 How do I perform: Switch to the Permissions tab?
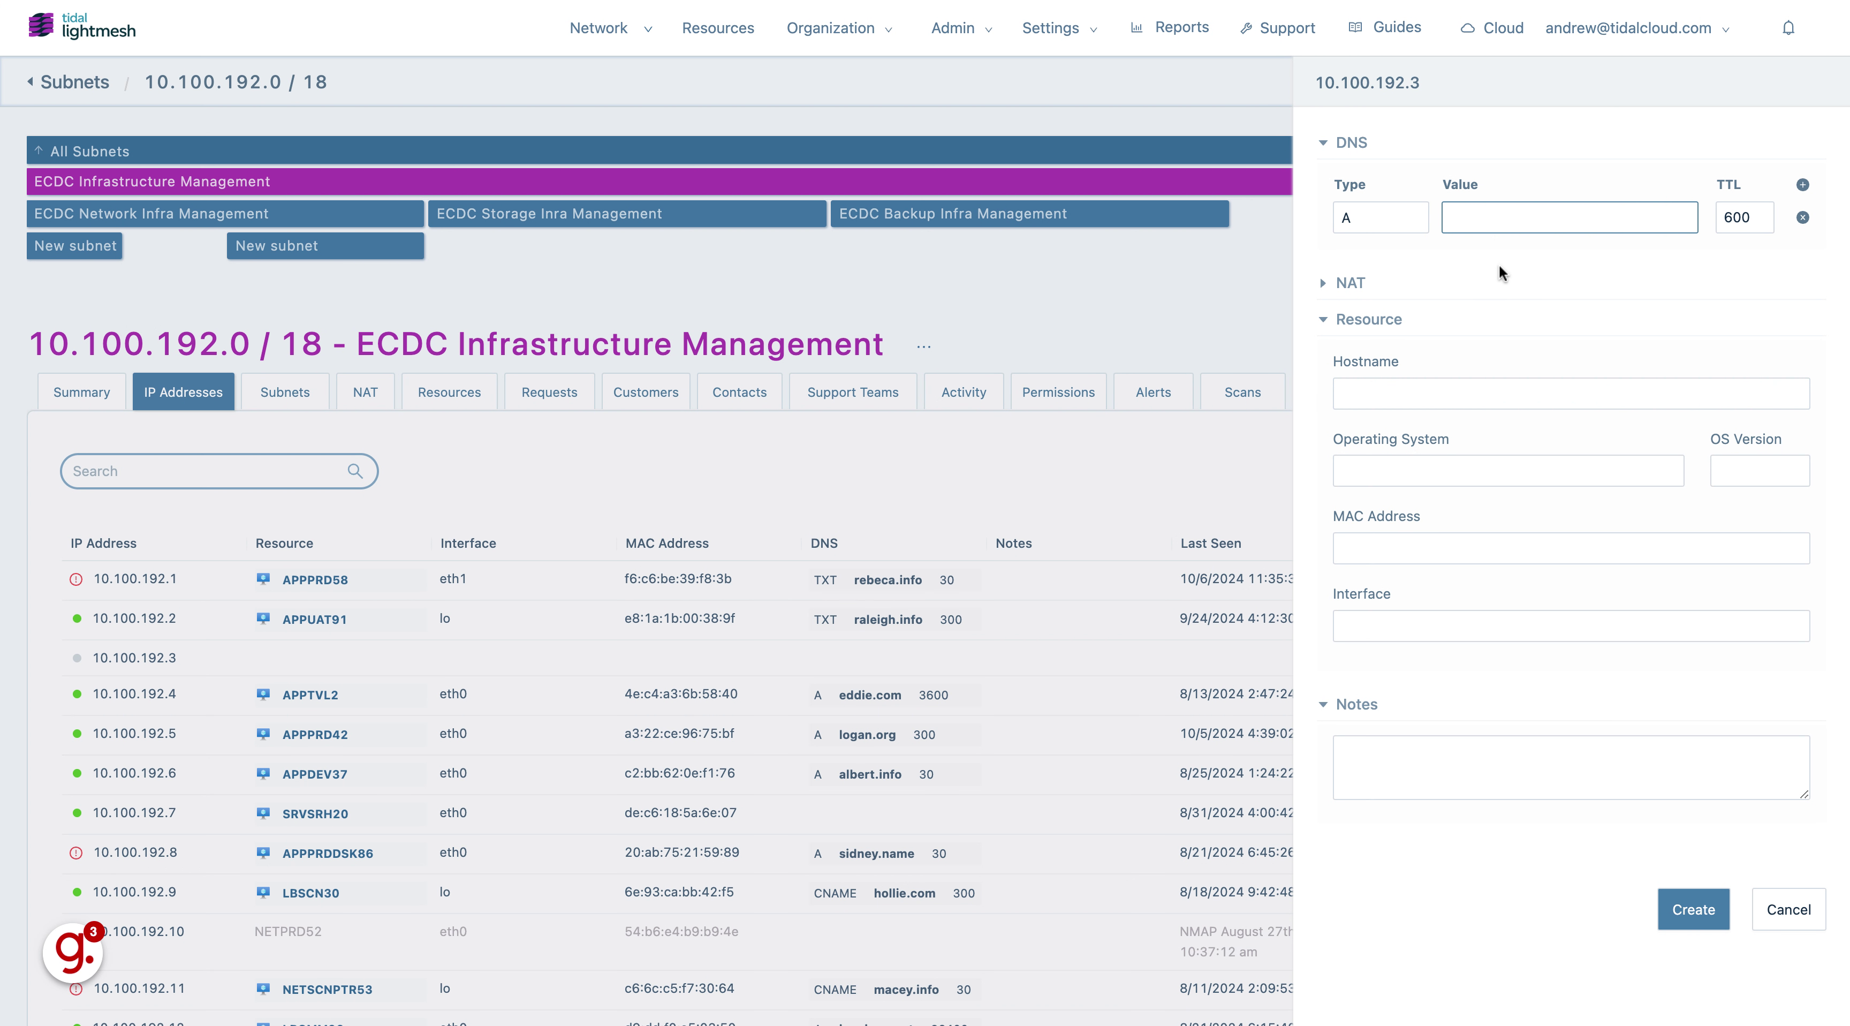tap(1058, 393)
